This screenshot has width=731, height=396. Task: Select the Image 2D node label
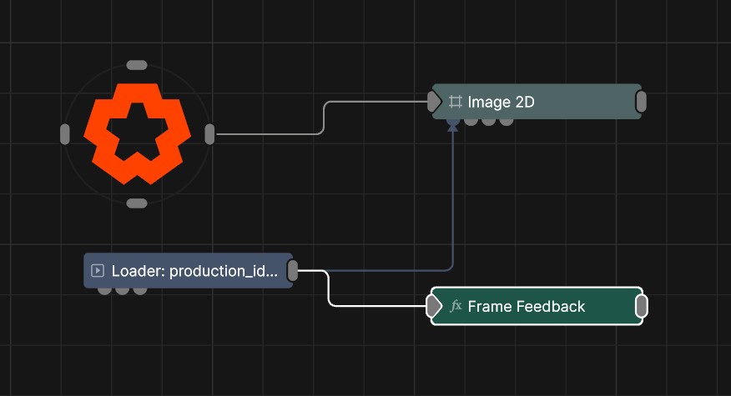click(x=501, y=102)
